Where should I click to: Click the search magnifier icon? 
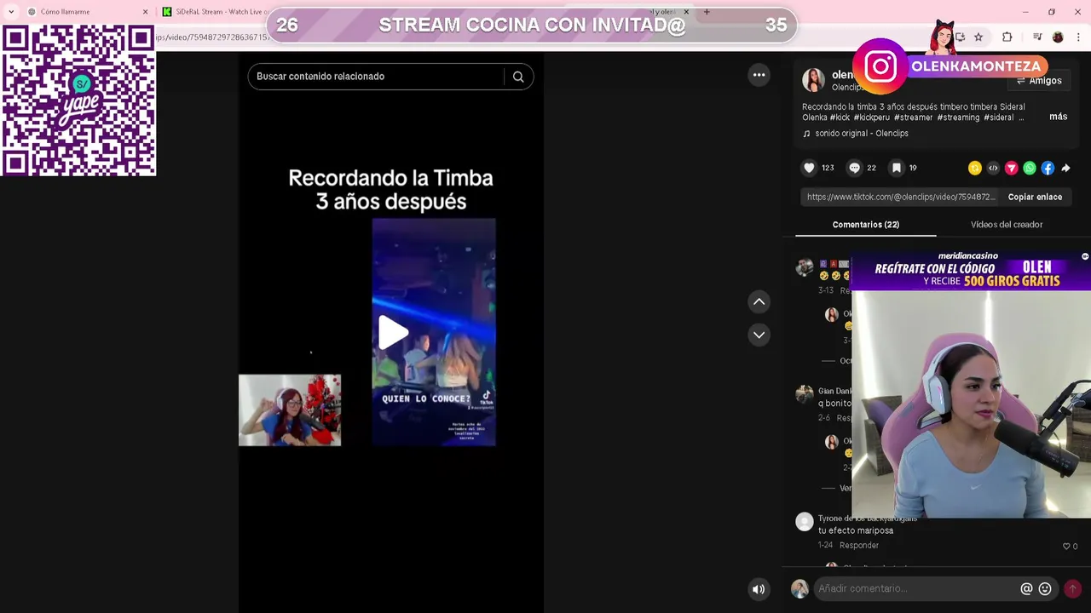click(x=518, y=77)
